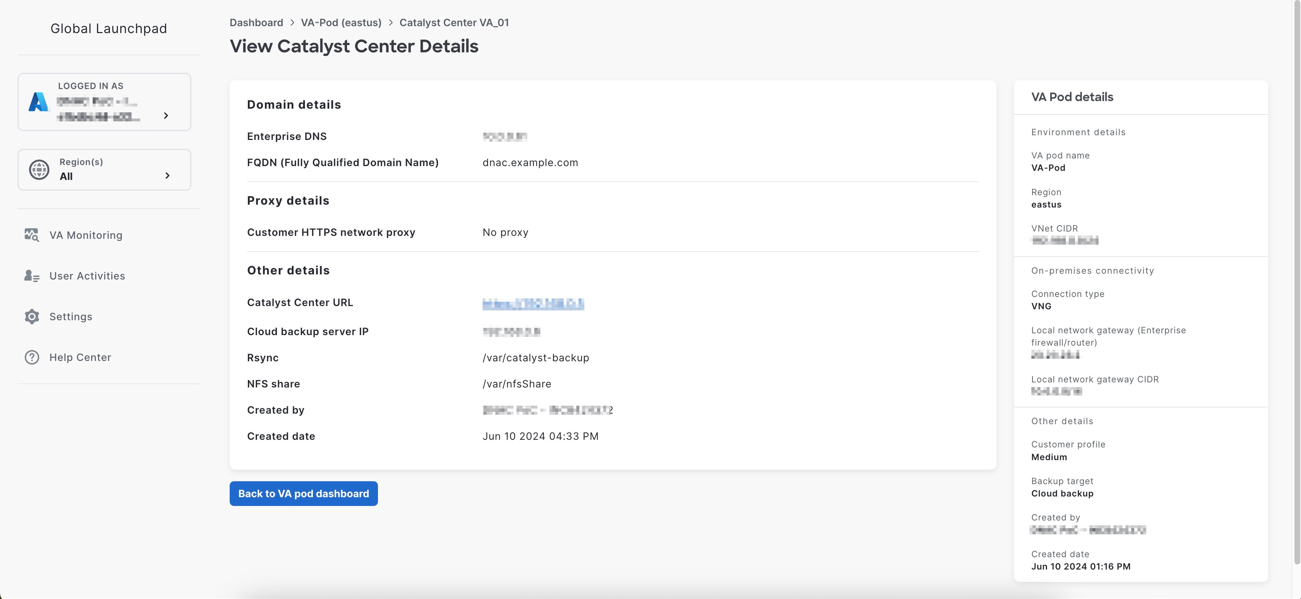The image size is (1301, 599).
Task: Click the Enterprise DNS label
Action: (286, 136)
